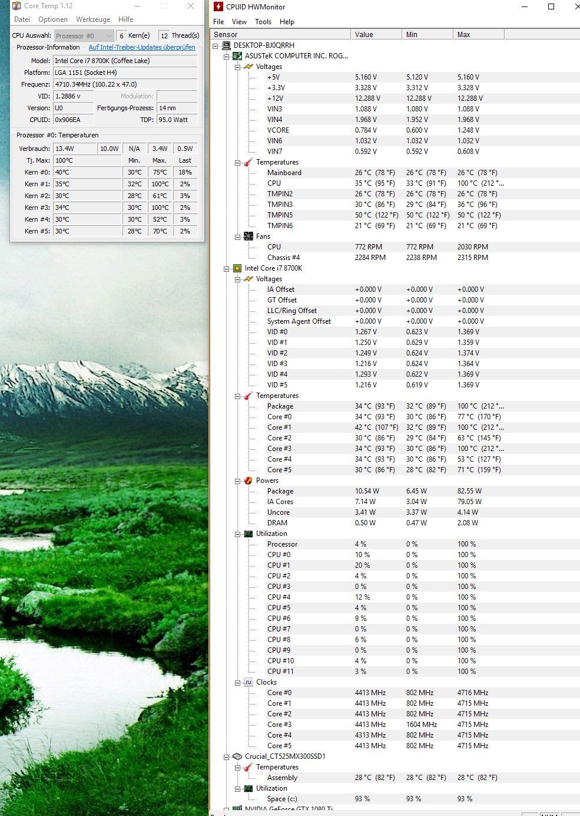
Task: Collapse CPU Utilization group
Action: [x=238, y=534]
